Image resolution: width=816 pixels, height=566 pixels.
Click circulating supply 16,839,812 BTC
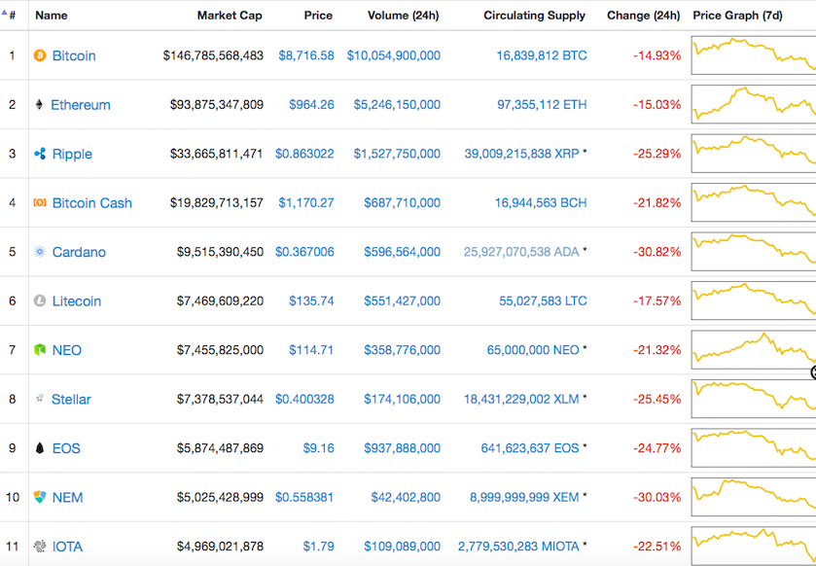tap(542, 55)
